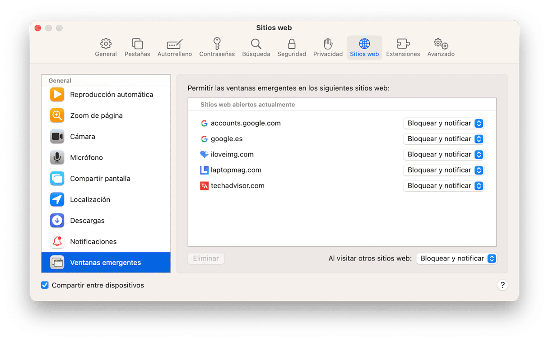Screen dimensions: 549x341
Task: Select Descargas label in sidebar
Action: pos(87,221)
